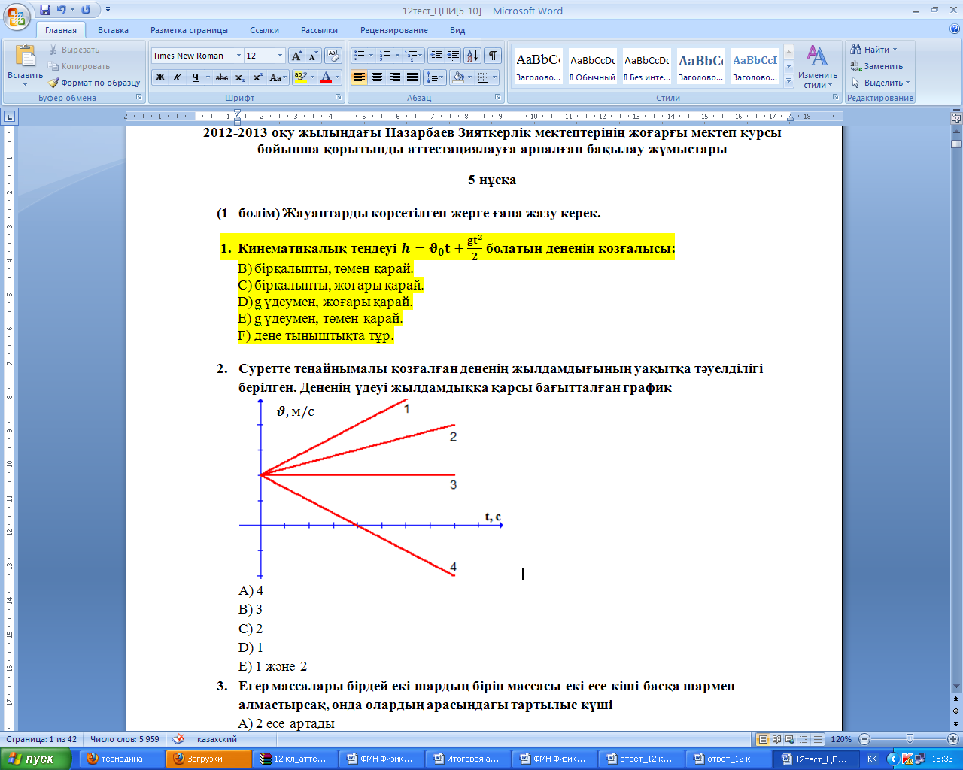Click the multilevel list icon
This screenshot has width=963, height=770.
pos(411,56)
